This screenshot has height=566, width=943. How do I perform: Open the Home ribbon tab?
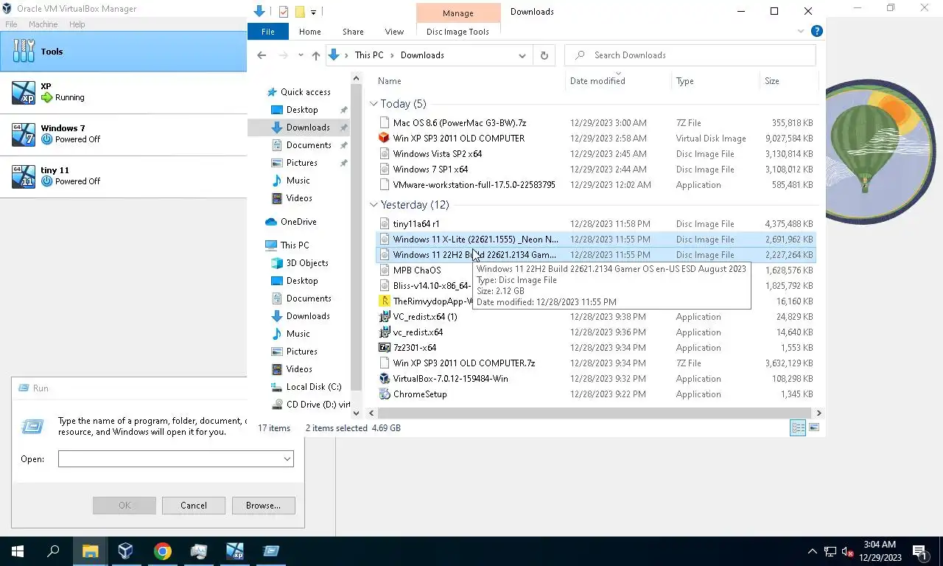pyautogui.click(x=309, y=32)
